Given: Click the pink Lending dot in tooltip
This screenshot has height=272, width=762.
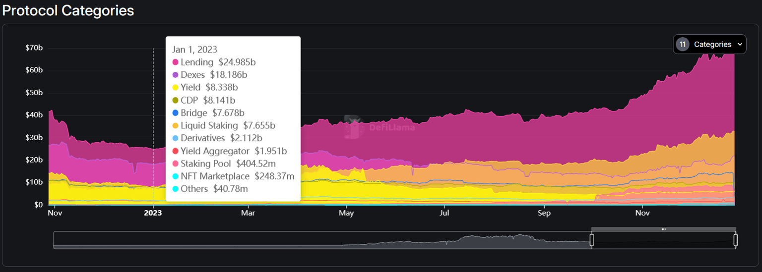Looking at the screenshot, I should [175, 62].
